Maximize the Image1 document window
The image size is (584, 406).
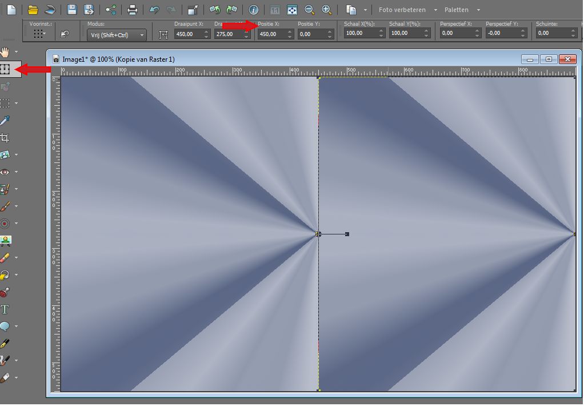click(549, 59)
